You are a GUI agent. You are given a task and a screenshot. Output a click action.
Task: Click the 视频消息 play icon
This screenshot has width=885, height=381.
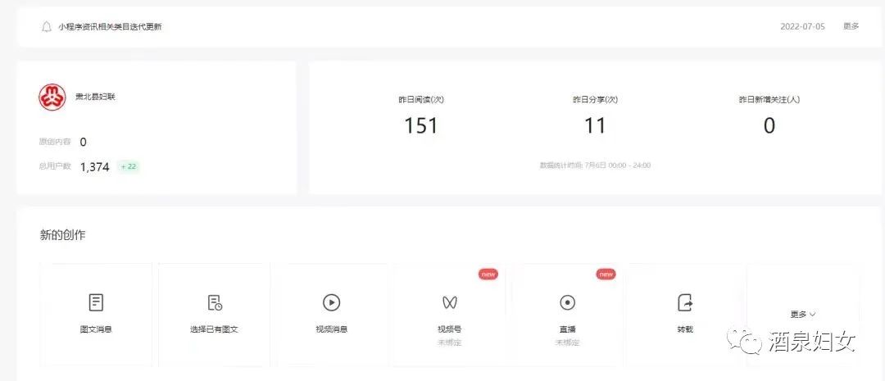tap(331, 302)
